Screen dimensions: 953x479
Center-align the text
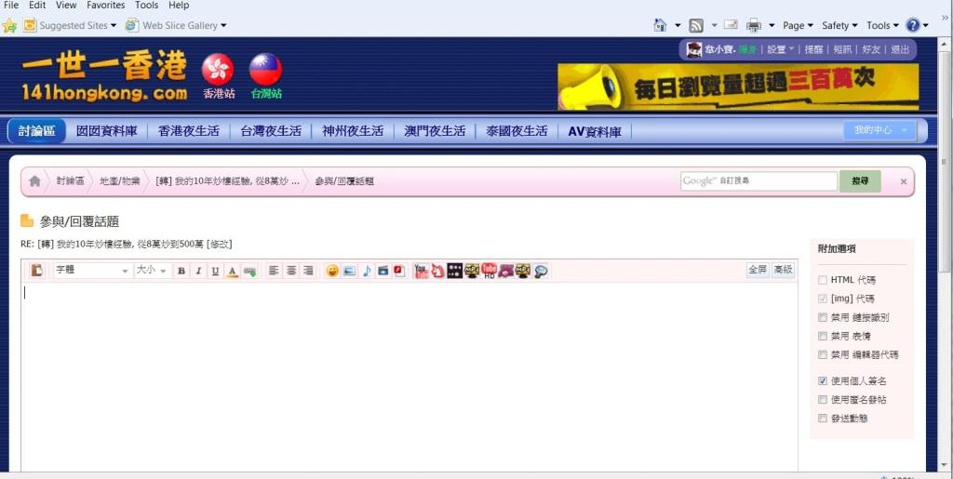click(x=291, y=271)
